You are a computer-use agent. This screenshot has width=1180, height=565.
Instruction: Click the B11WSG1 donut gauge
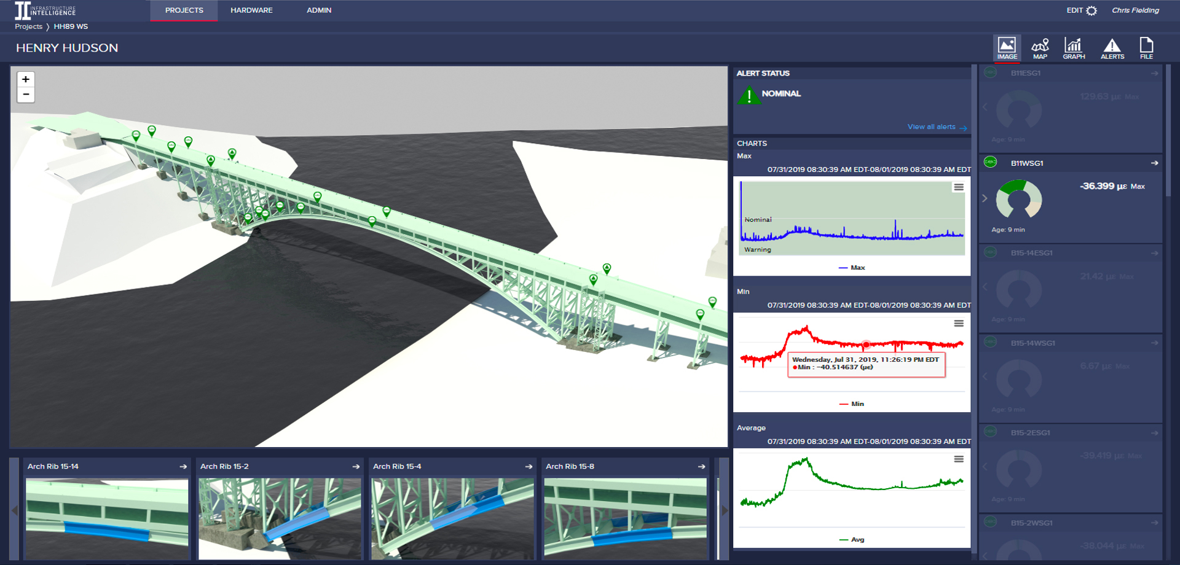(x=1018, y=199)
